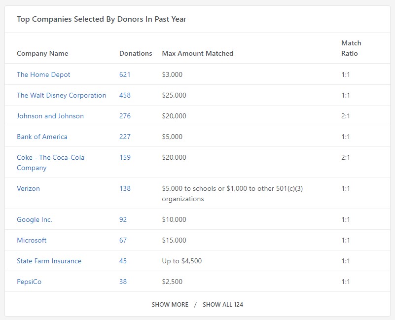Click Verizon's schools and 501(c)(3) amount text
The image size is (395, 320).
tap(232, 194)
